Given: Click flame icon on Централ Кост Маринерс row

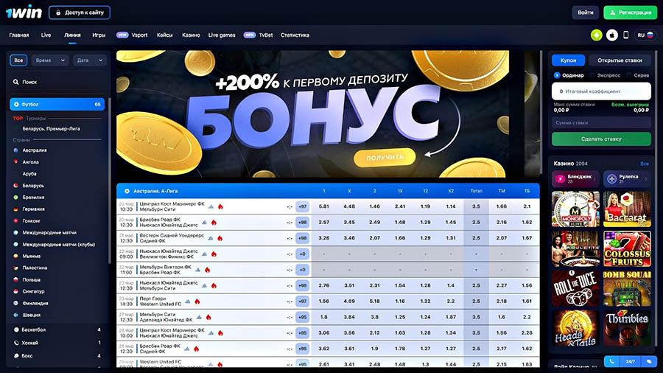Looking at the screenshot, I should point(220,206).
